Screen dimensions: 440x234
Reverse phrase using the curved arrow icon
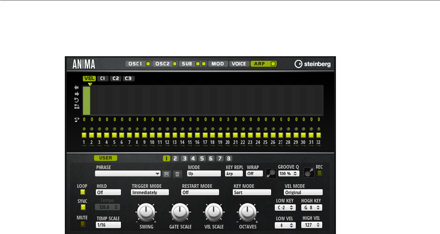[x=76, y=100]
